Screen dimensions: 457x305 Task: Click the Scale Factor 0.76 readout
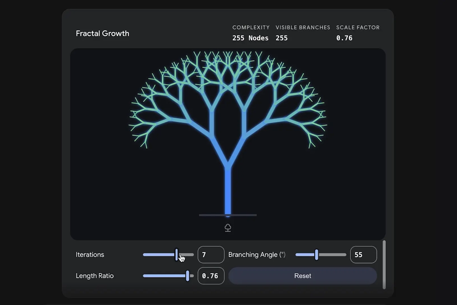point(344,38)
